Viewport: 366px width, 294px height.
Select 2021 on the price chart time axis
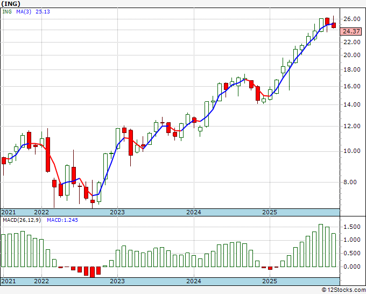[9, 212]
